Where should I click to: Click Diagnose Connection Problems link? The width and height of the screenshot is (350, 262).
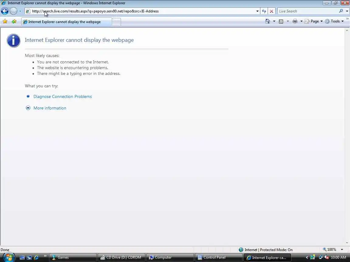(x=63, y=96)
